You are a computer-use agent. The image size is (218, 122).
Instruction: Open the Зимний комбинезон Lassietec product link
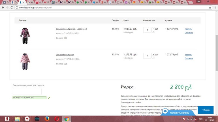pos(72,29)
